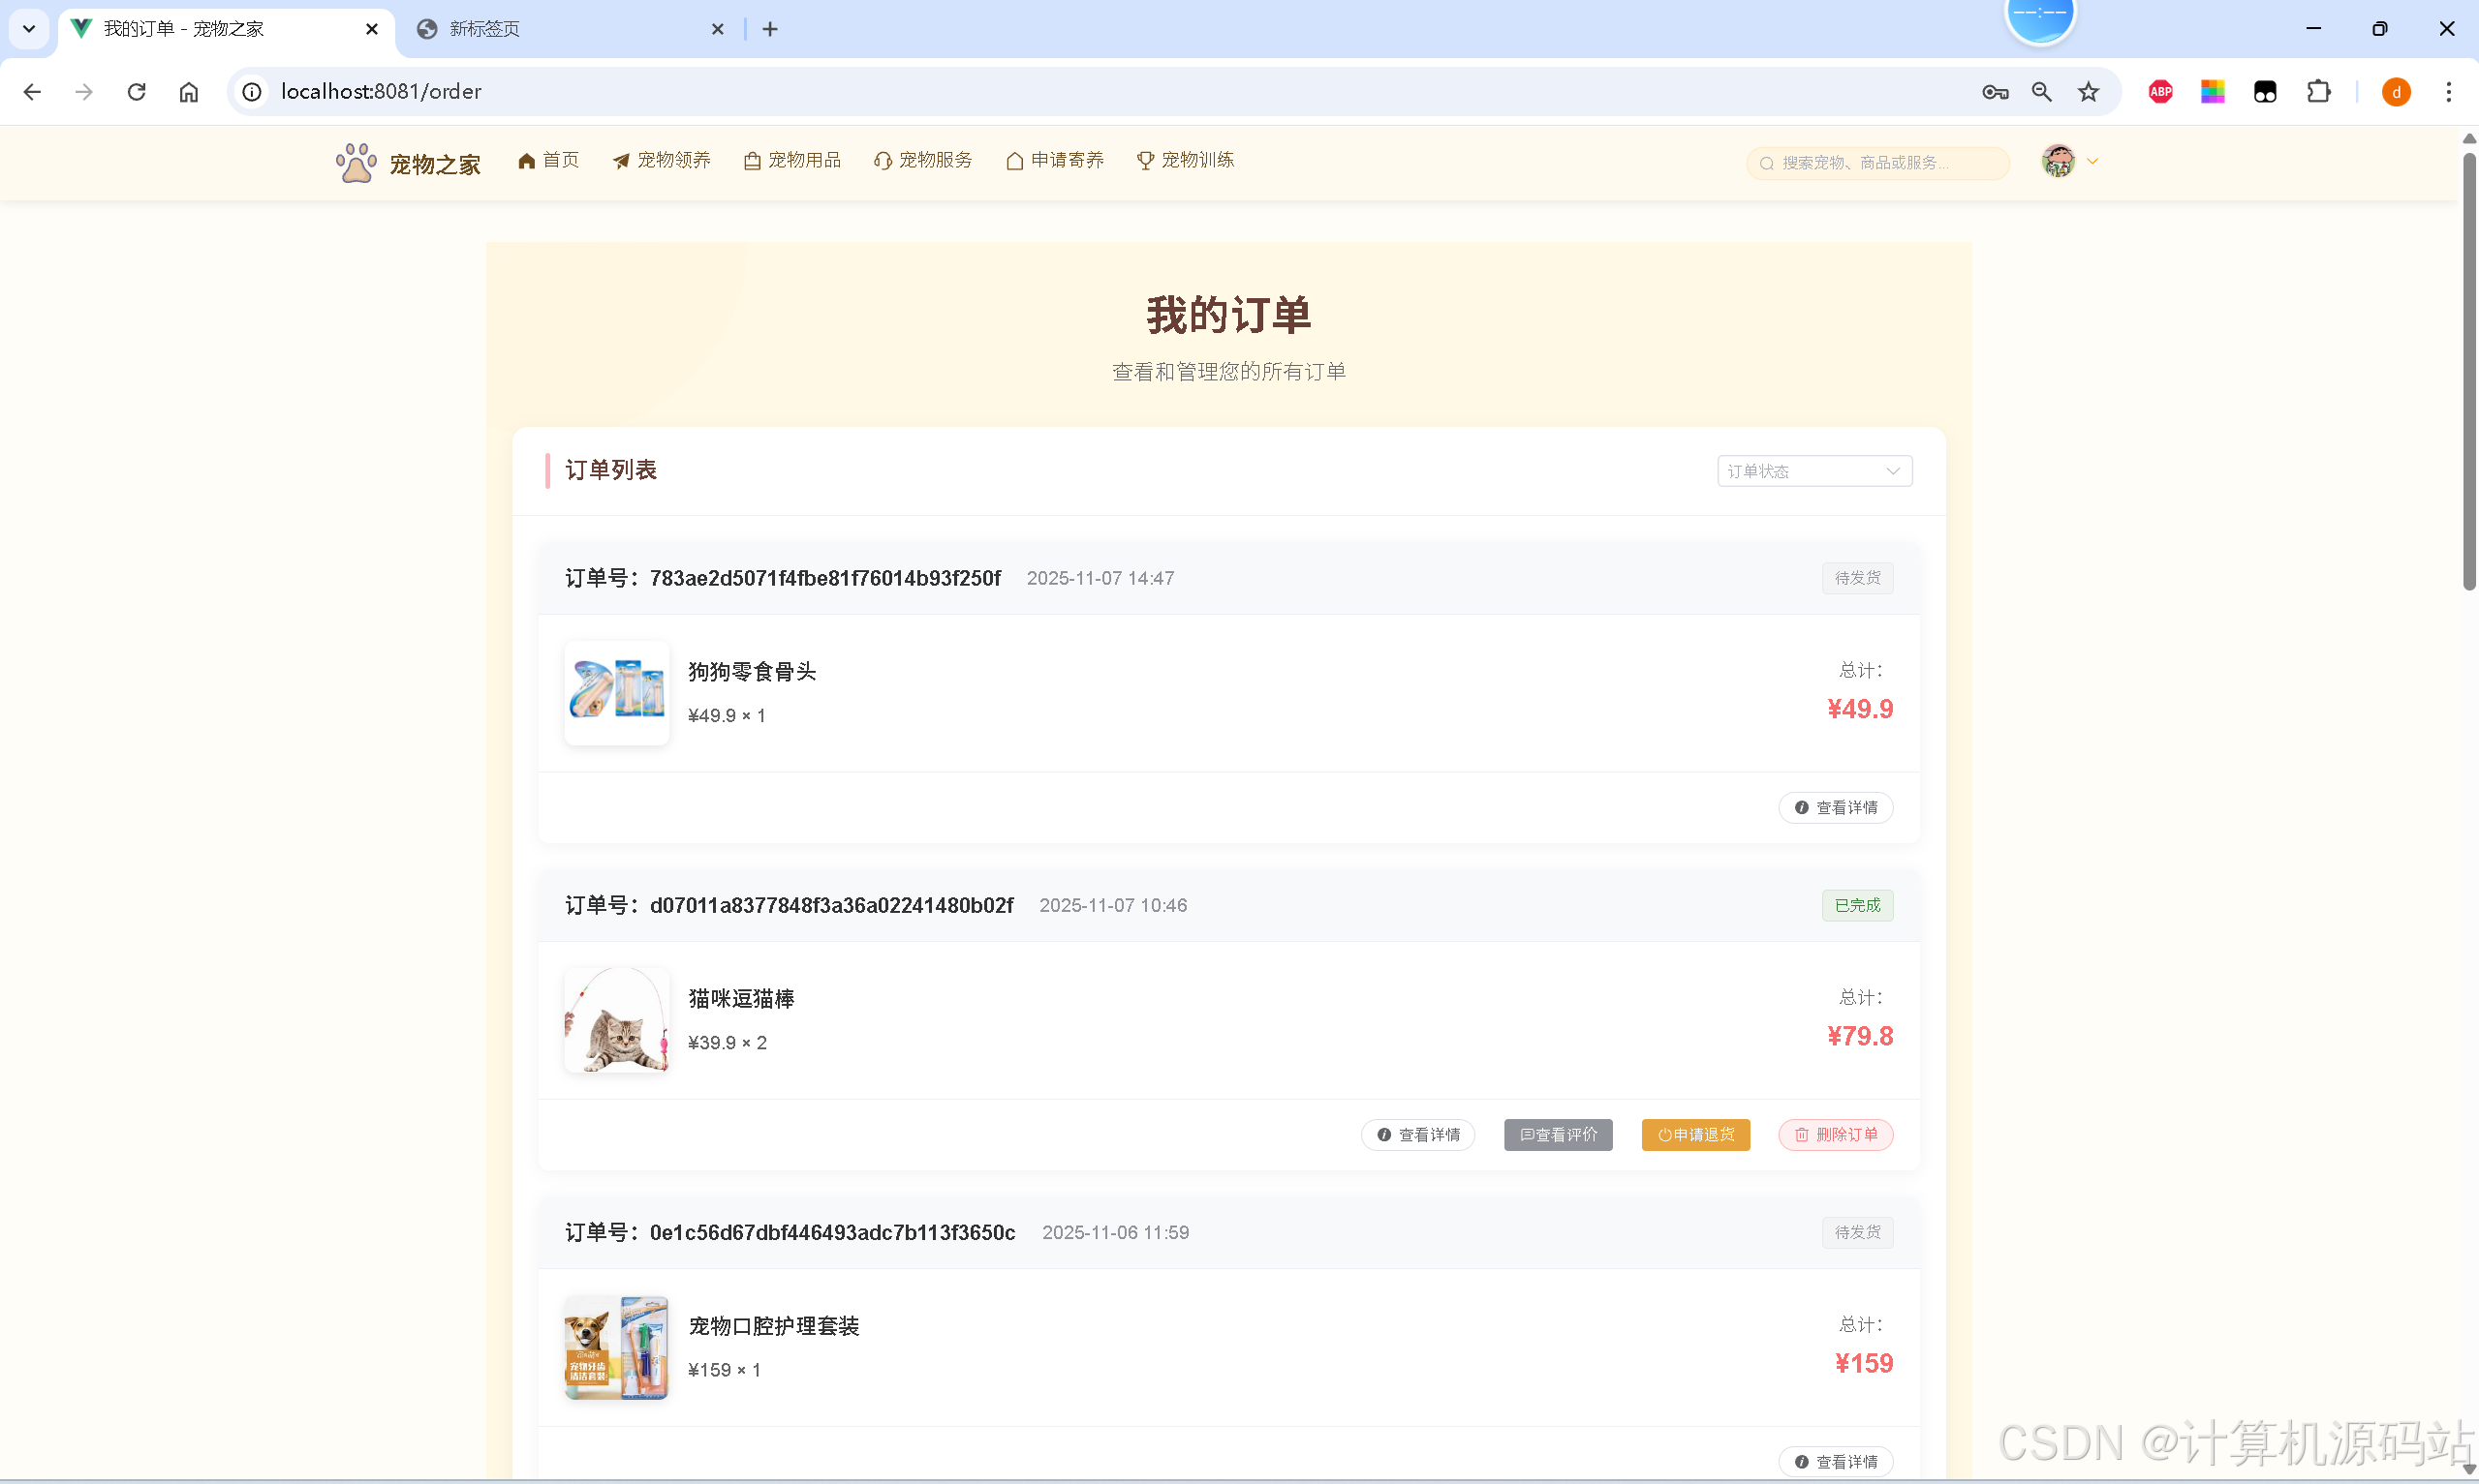Click the 猫咪逗猫棒 product name
The image size is (2479, 1484).
[741, 999]
